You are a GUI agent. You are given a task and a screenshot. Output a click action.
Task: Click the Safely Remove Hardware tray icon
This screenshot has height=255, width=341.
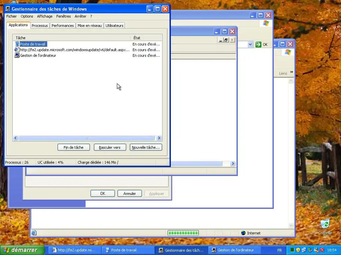[x=310, y=250]
